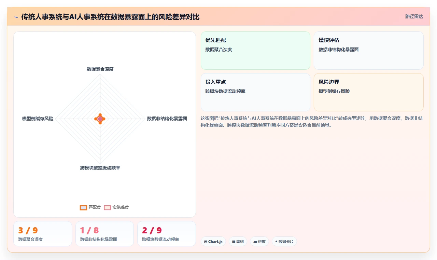437x260 pixels.
Task: Open the 谨慎评估 card
Action: click(369, 51)
